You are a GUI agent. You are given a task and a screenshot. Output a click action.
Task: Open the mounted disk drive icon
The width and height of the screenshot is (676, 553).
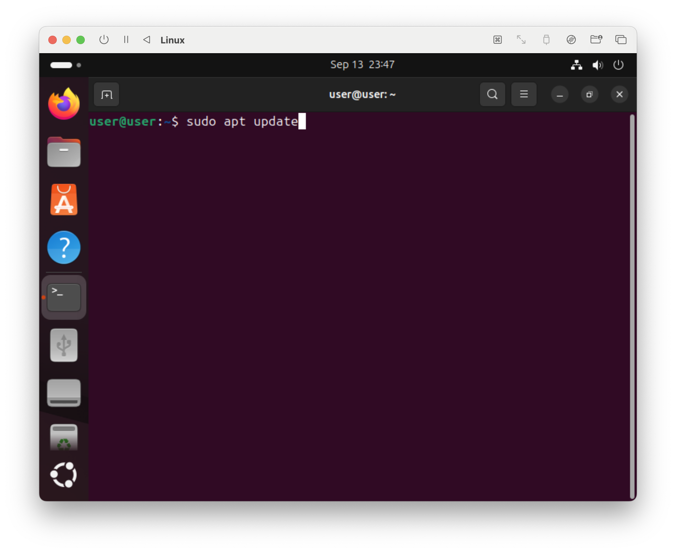(64, 393)
